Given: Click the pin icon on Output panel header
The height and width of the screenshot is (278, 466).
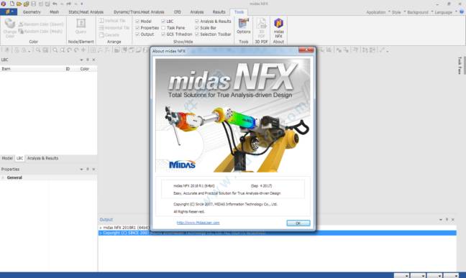Looking at the screenshot, I should coord(447,220).
